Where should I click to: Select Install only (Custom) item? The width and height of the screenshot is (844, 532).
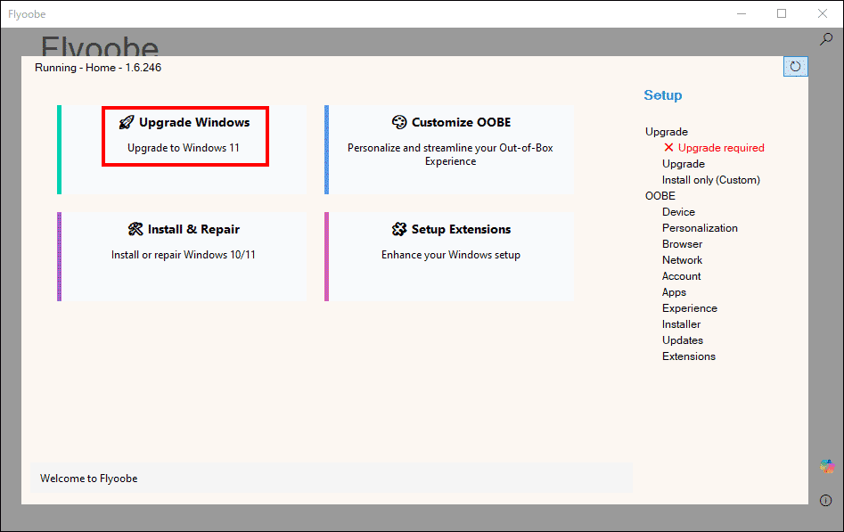tap(710, 180)
